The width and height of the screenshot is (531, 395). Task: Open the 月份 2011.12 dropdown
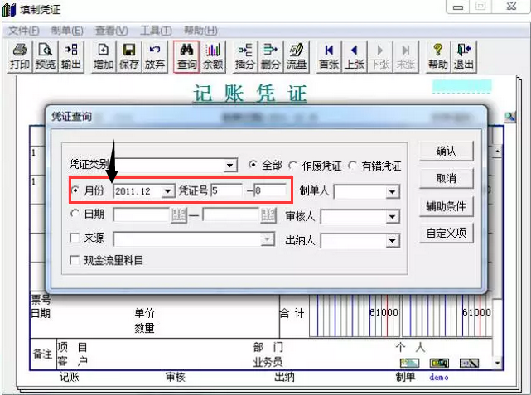point(168,191)
